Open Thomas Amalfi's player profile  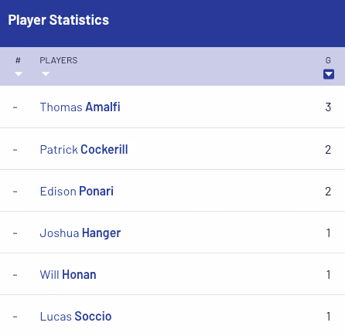pyautogui.click(x=80, y=107)
